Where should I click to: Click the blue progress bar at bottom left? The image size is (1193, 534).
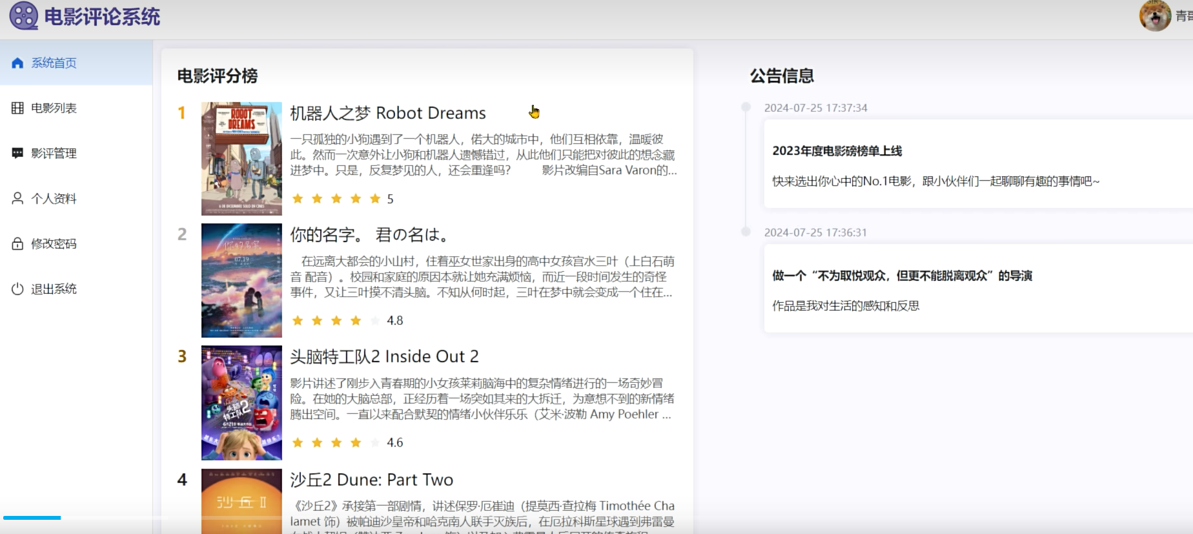point(32,518)
